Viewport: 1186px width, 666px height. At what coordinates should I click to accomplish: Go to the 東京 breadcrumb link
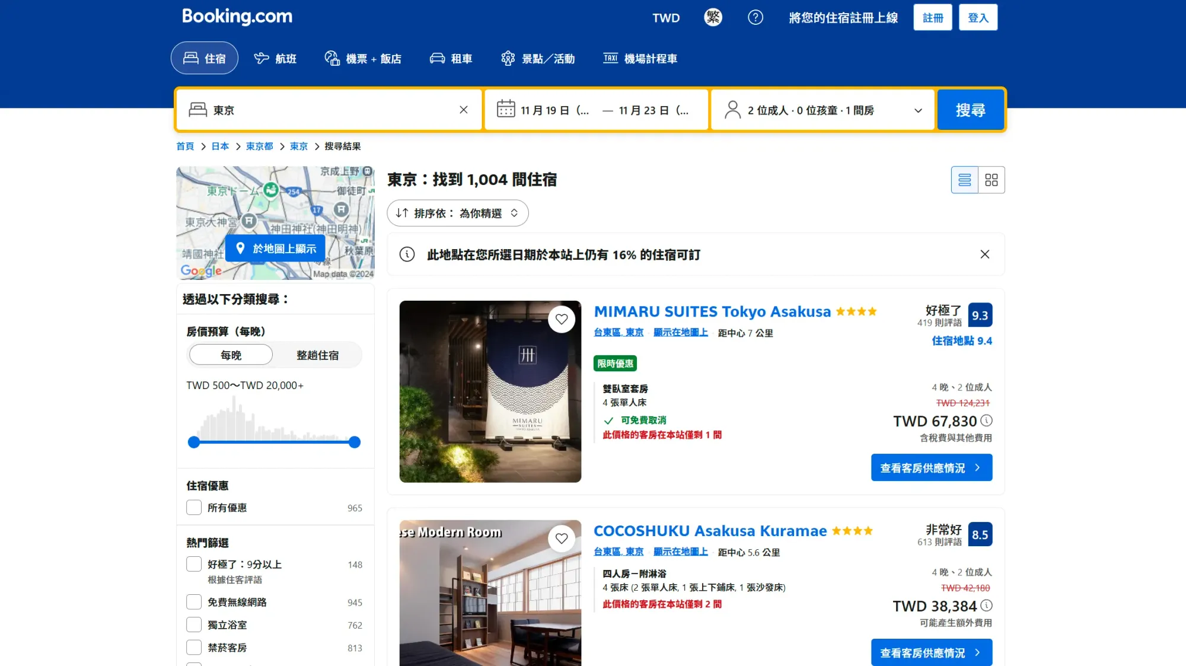[x=299, y=146]
